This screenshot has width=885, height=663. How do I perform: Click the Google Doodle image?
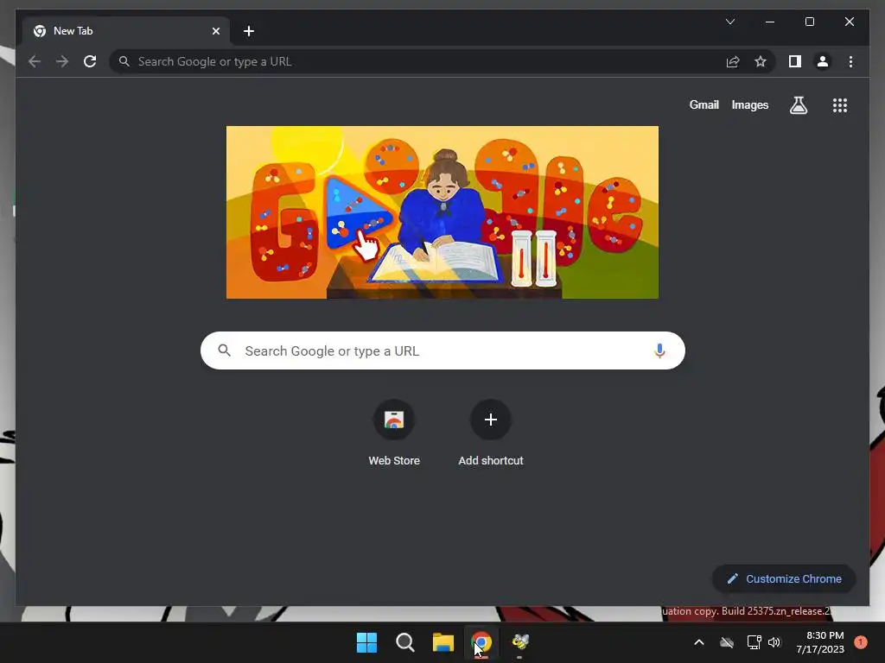click(442, 212)
